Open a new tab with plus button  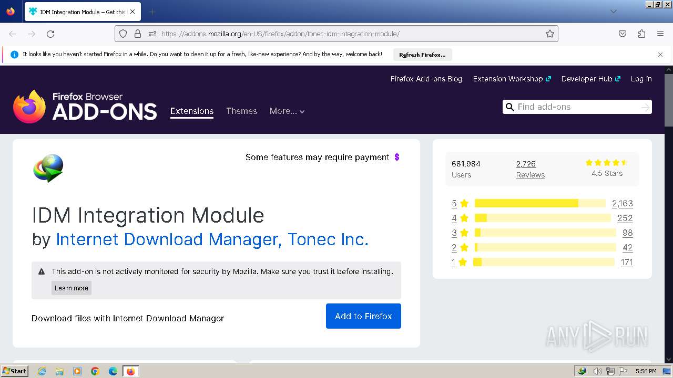(x=152, y=12)
